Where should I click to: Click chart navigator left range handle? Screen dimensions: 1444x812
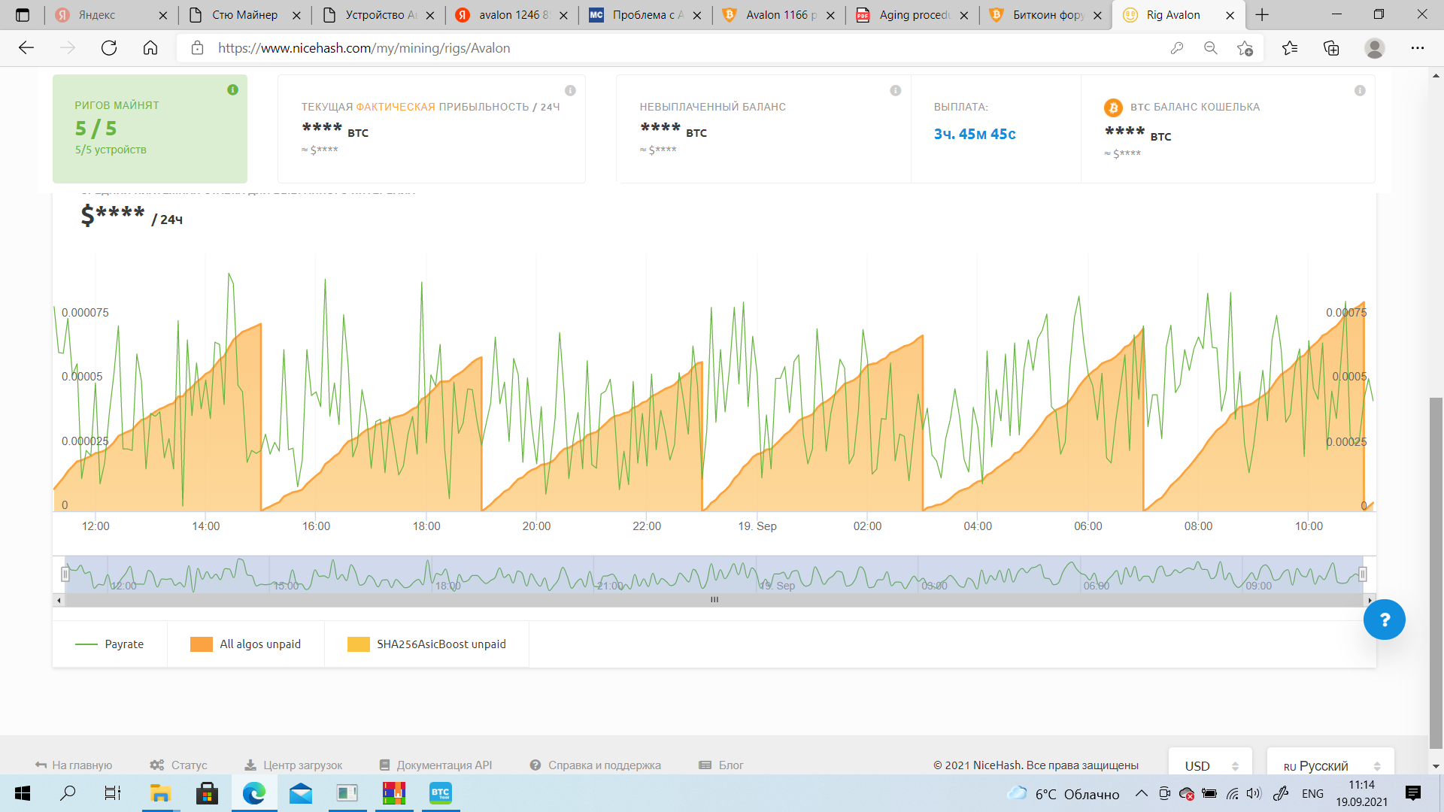65,574
